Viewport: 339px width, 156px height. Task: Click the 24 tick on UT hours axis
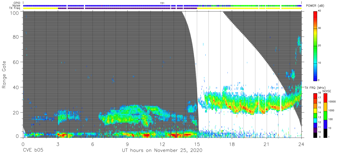coord(301,144)
